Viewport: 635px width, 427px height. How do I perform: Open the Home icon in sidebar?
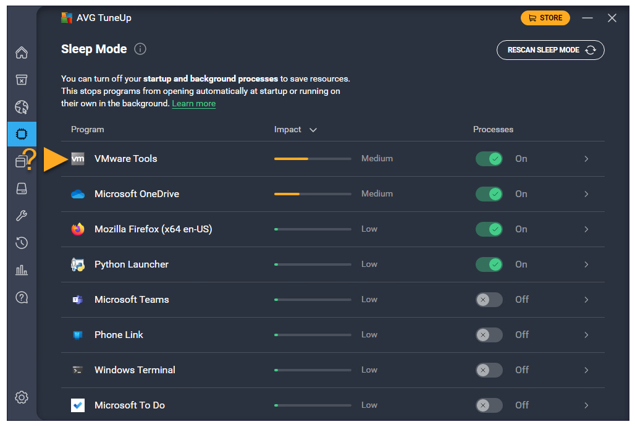22,53
